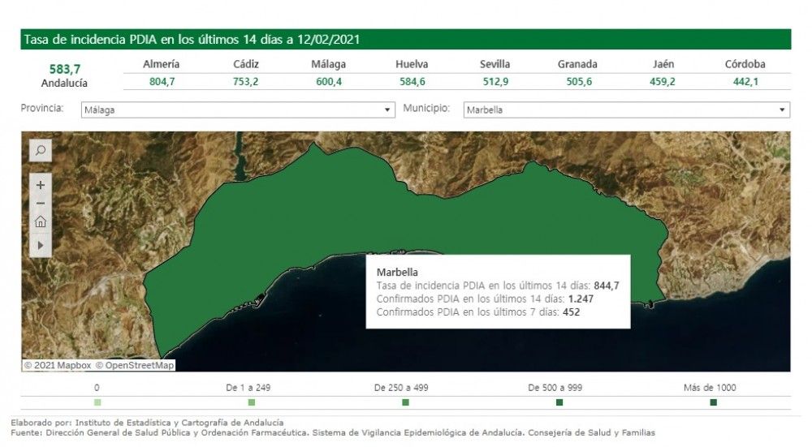This screenshot has width=812, height=447.
Task: Click the legend swatch De 1 a 249
Action: pos(252,402)
